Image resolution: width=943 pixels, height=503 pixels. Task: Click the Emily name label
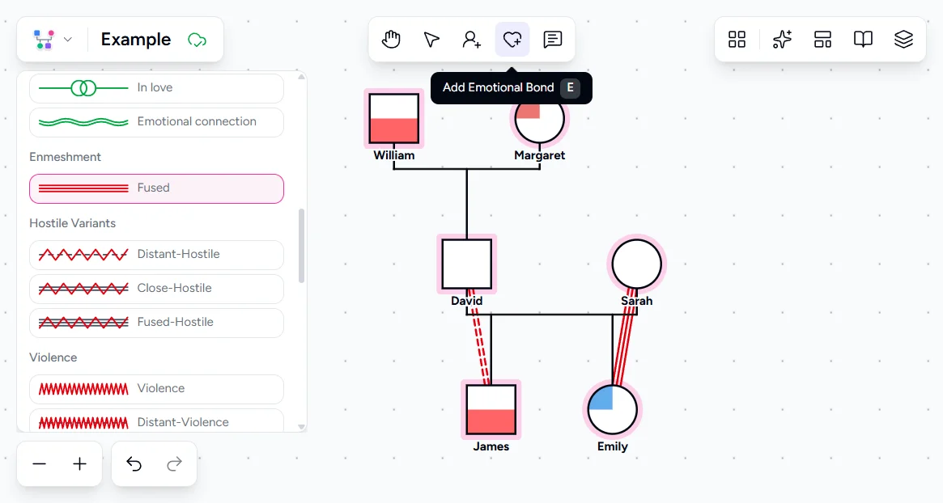tap(612, 446)
